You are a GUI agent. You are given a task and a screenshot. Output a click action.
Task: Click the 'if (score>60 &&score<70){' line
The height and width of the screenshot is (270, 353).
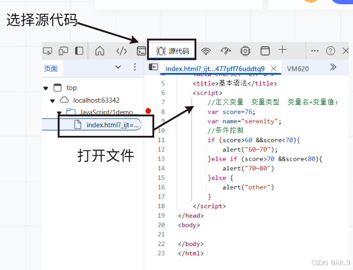(x=254, y=140)
